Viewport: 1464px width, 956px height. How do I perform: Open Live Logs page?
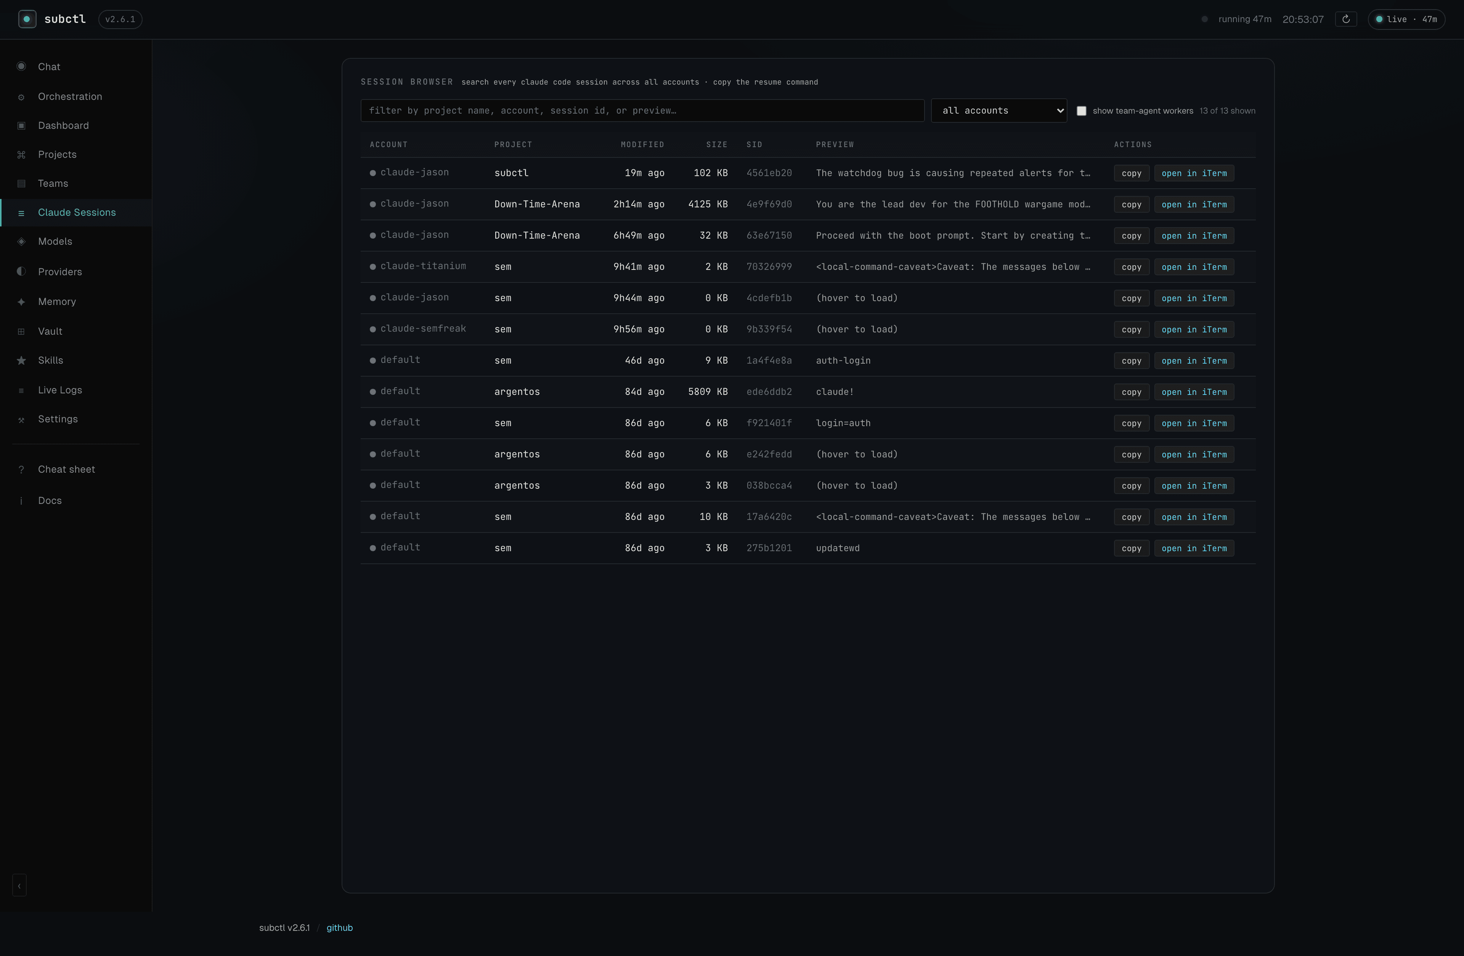60,390
